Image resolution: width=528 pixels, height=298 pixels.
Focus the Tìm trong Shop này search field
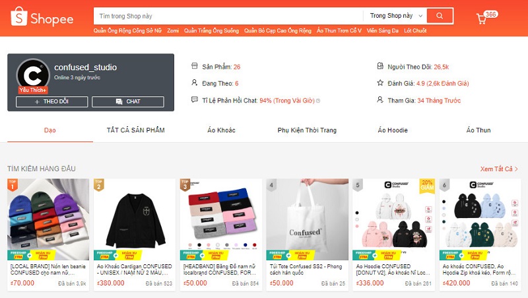tap(228, 16)
